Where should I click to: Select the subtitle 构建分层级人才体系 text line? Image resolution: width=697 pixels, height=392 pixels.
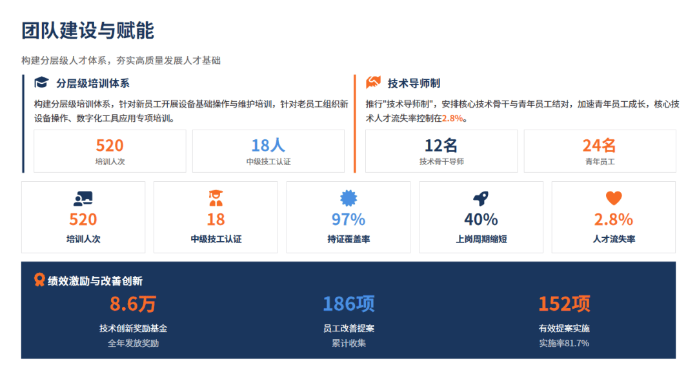pyautogui.click(x=121, y=61)
